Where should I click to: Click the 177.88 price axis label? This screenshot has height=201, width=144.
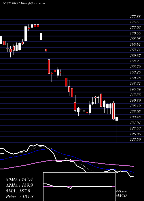pyautogui.click(x=136, y=17)
